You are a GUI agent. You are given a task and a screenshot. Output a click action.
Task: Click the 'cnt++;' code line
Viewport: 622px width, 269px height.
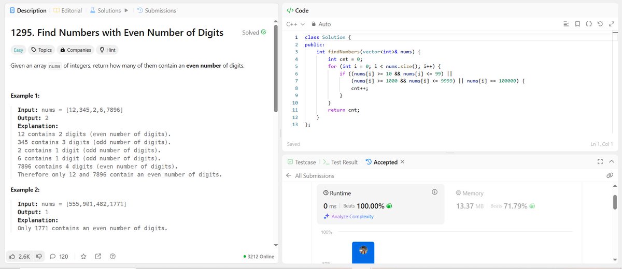[359, 88]
